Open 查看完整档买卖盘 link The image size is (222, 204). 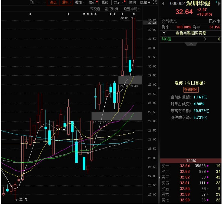(191, 33)
